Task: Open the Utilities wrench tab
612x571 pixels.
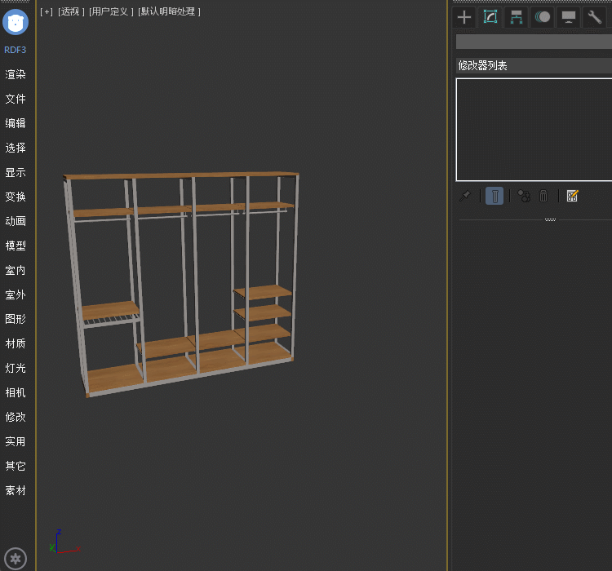Action: coord(595,17)
